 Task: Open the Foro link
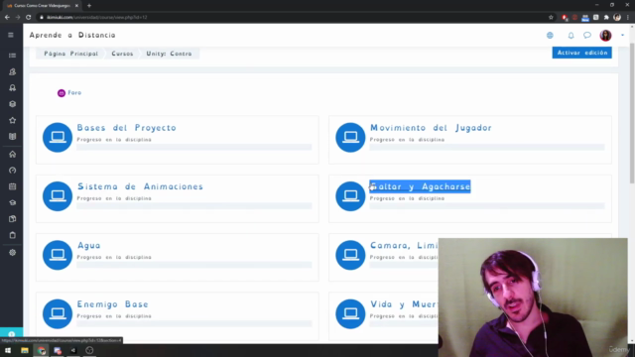tap(74, 92)
